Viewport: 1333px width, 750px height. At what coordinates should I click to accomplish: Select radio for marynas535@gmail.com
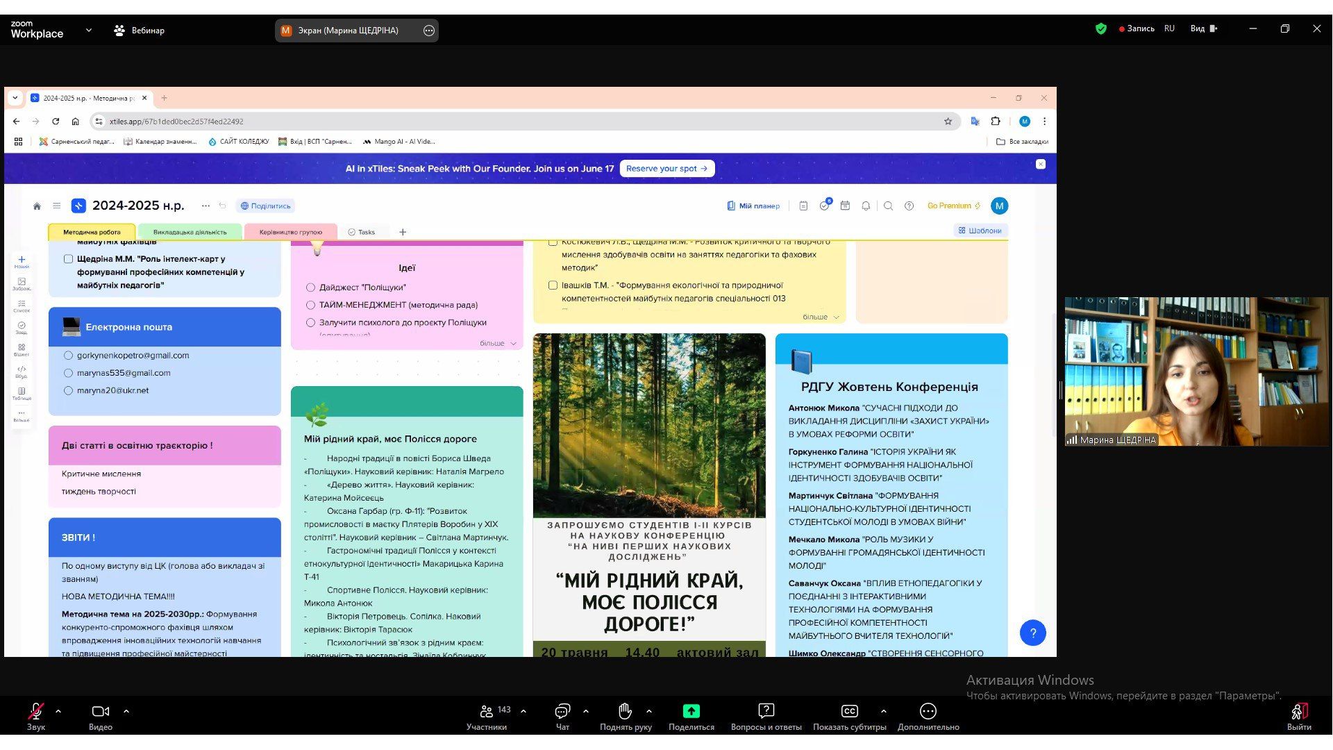pyautogui.click(x=68, y=373)
